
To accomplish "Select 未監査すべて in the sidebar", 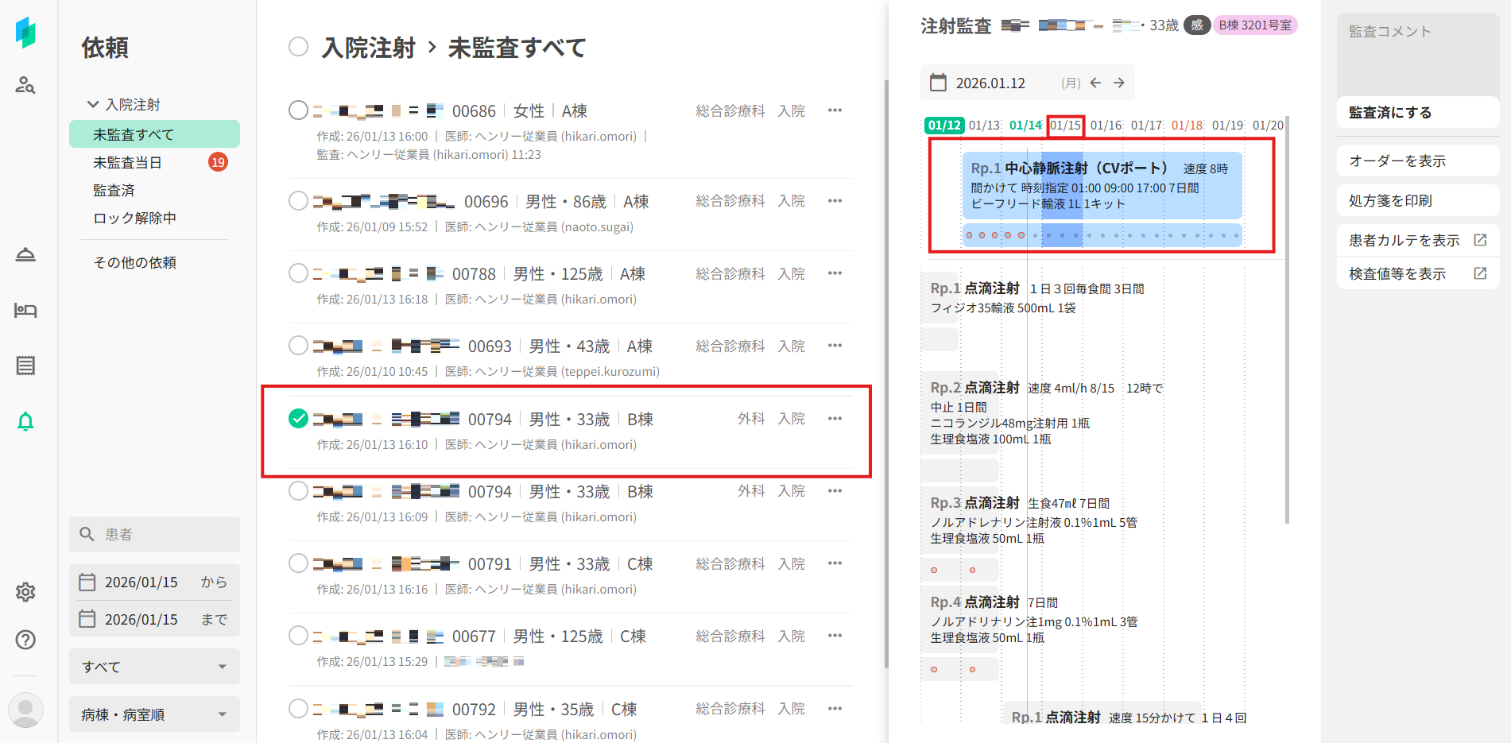I will pyautogui.click(x=154, y=134).
